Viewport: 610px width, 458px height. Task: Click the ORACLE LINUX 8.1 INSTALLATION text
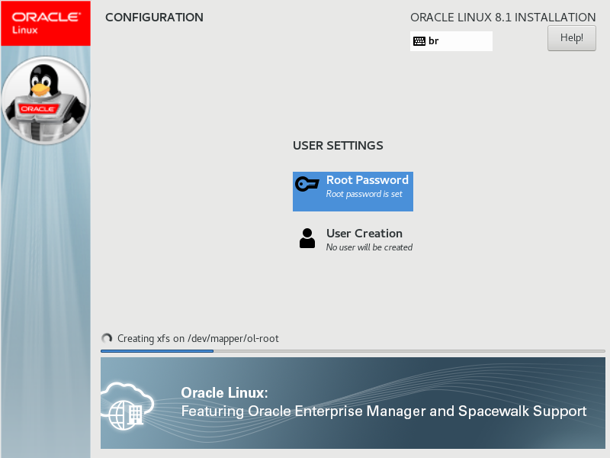tap(502, 18)
